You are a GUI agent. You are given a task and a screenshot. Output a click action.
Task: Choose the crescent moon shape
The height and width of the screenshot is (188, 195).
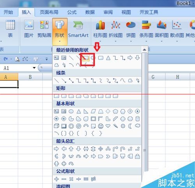click(130, 126)
